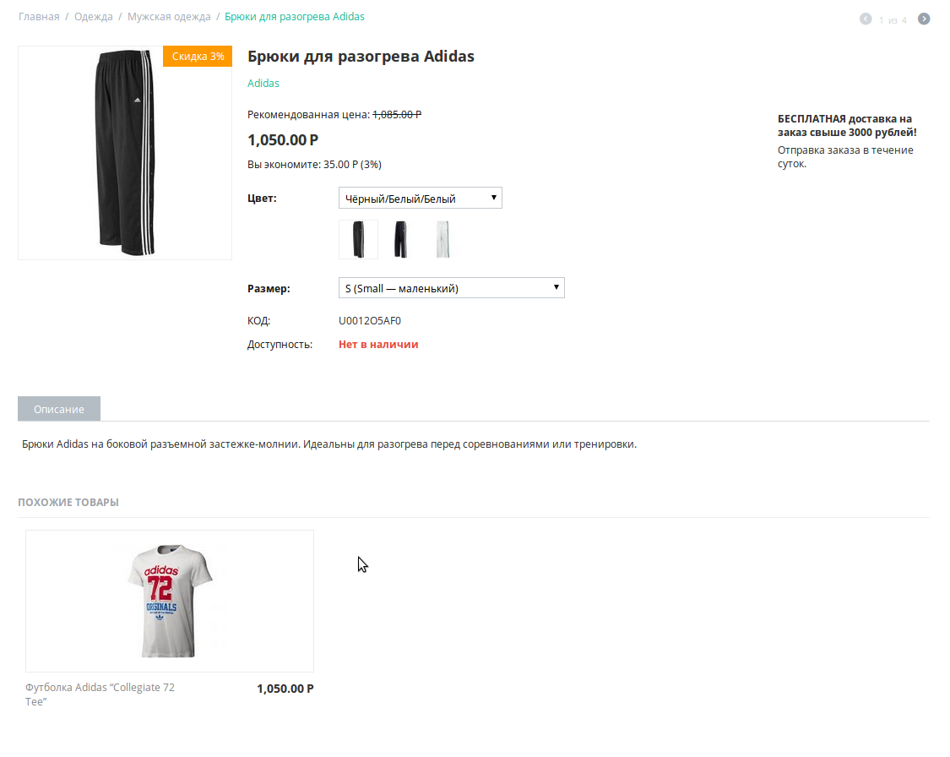
Task: Click the Похожие товары section heading
Action: pos(68,502)
